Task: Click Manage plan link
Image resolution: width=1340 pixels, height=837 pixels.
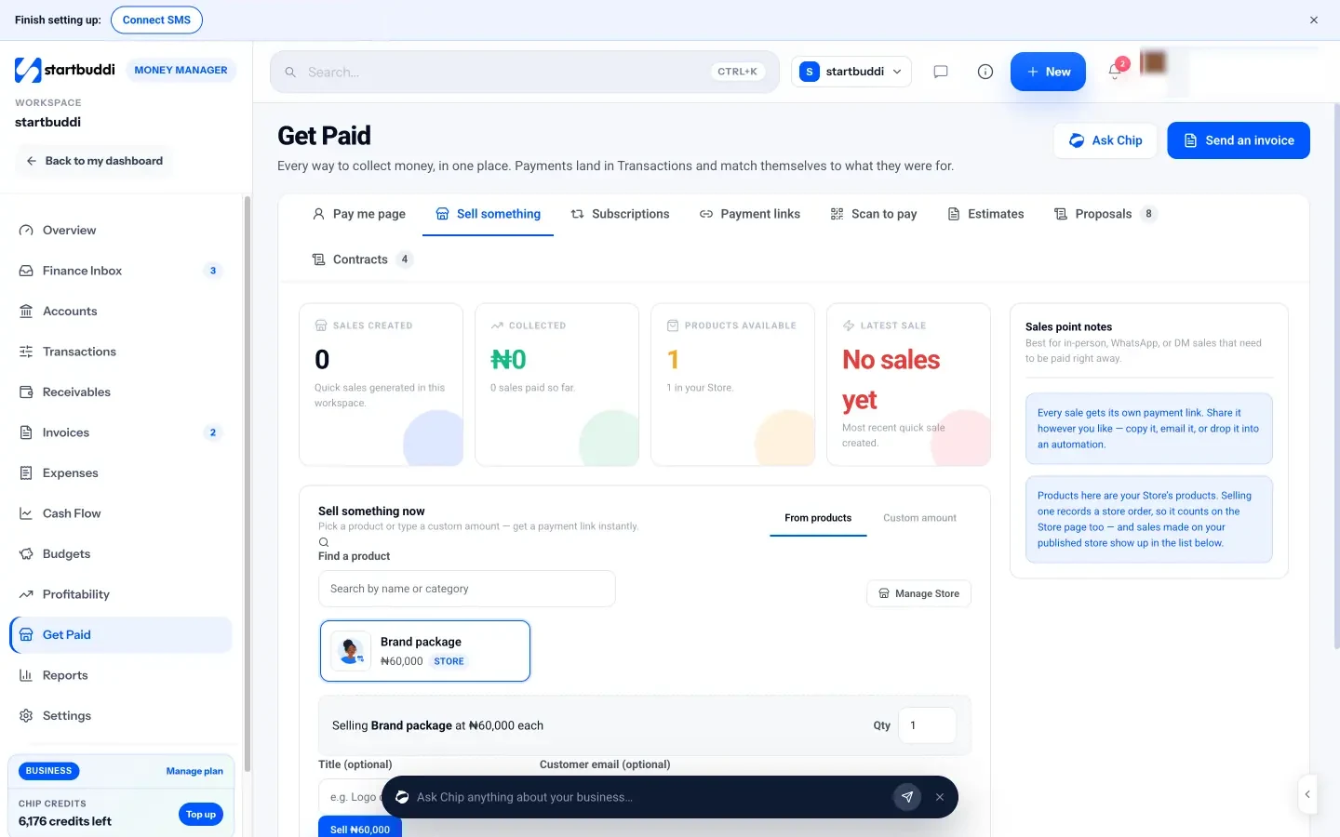Action: tap(194, 771)
